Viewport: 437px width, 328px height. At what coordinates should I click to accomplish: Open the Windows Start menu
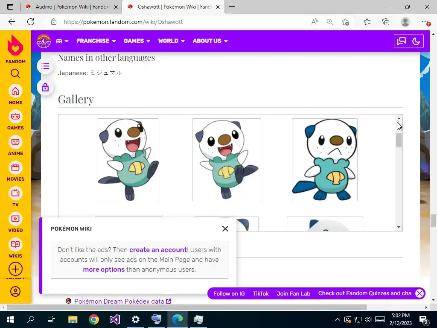pos(10,319)
